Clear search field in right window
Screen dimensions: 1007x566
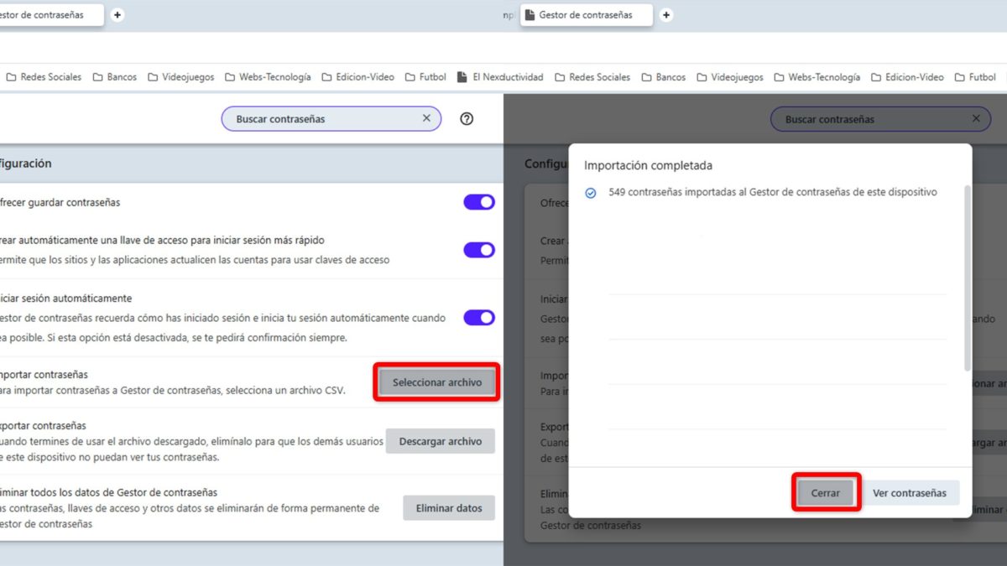(976, 119)
